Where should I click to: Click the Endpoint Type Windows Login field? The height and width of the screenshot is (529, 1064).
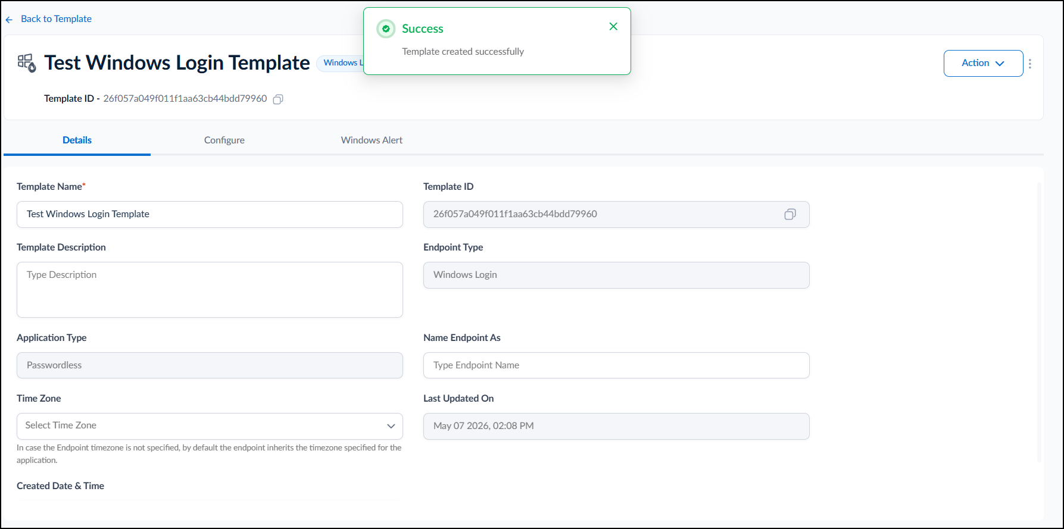[616, 275]
